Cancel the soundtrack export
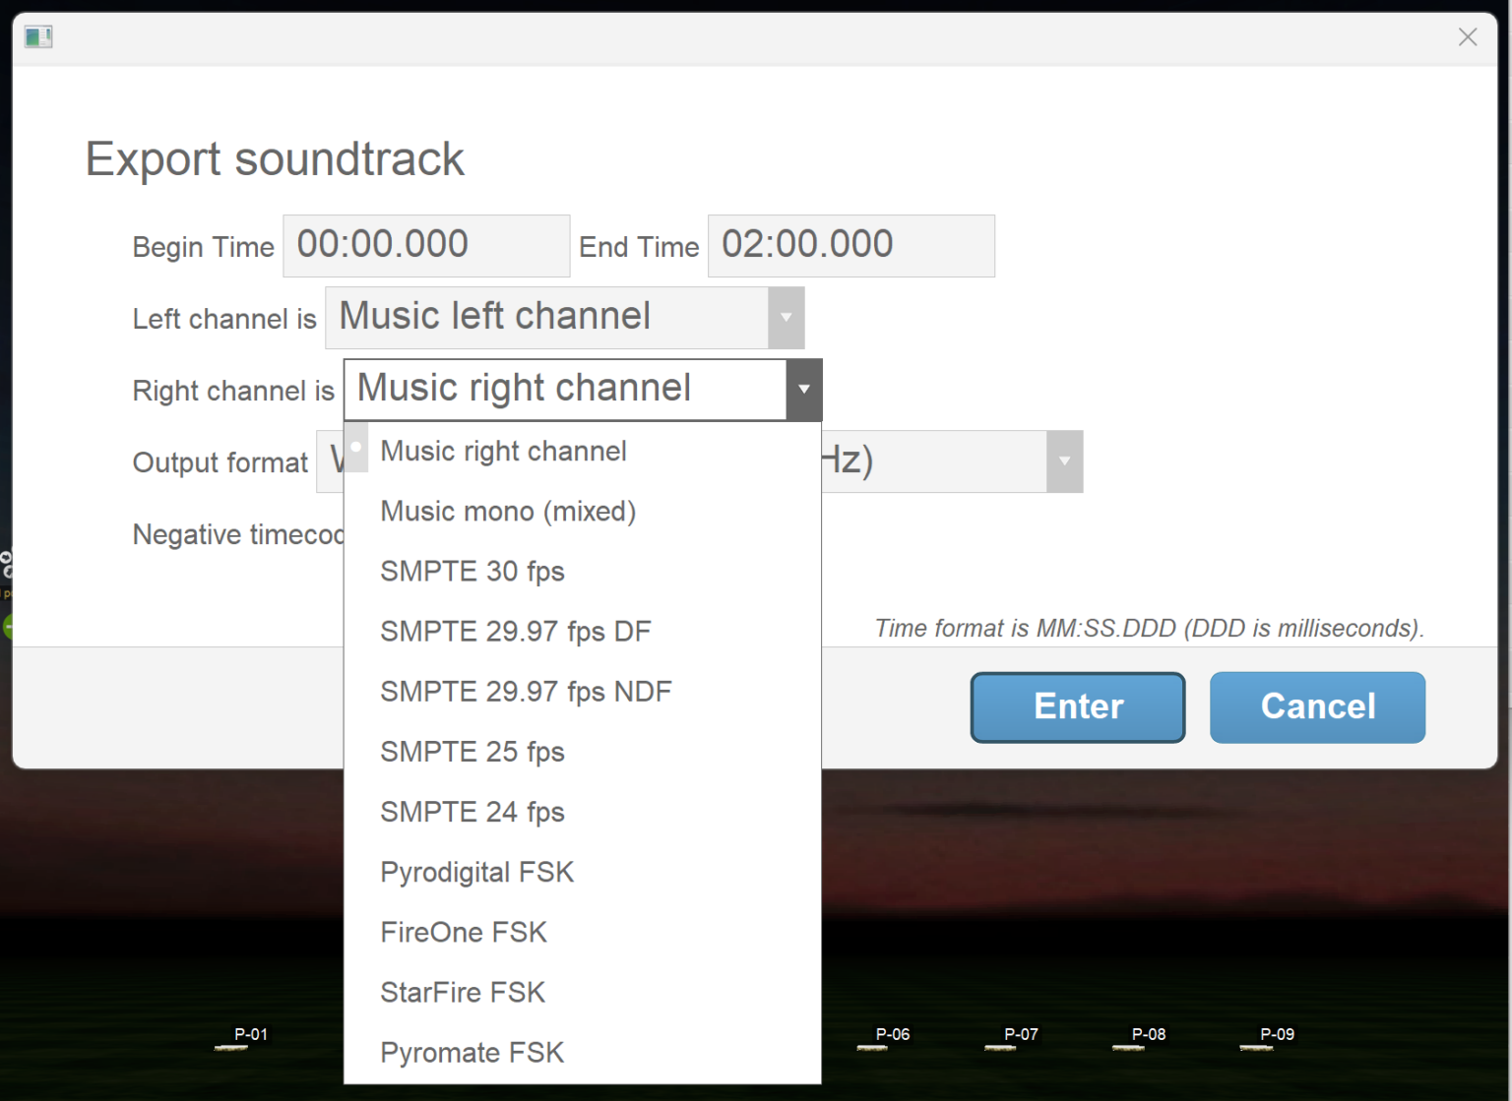 tap(1317, 706)
